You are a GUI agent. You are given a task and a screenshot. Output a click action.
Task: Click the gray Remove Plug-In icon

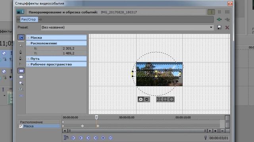pos(227,19)
